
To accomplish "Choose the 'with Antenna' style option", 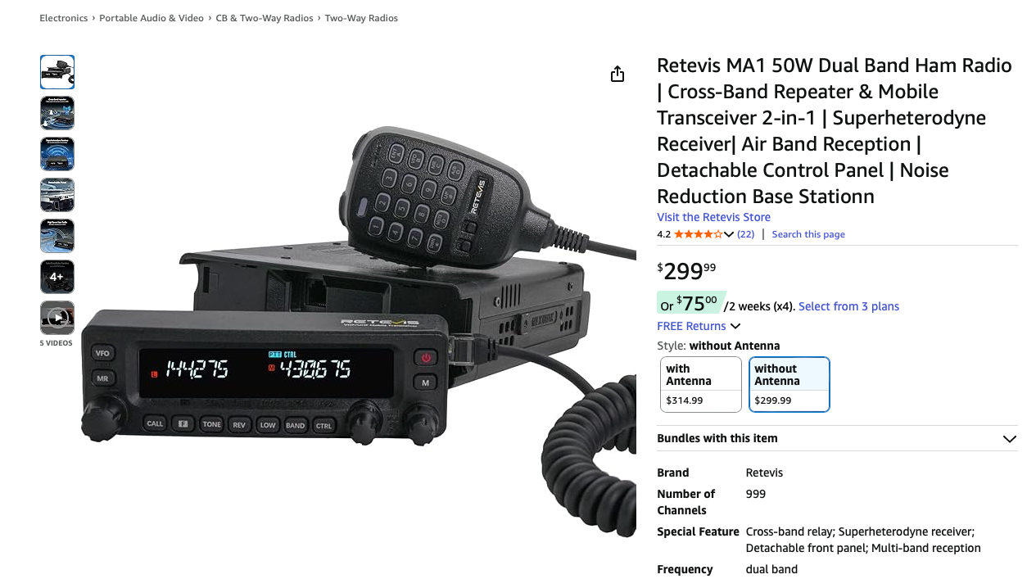I will [701, 385].
